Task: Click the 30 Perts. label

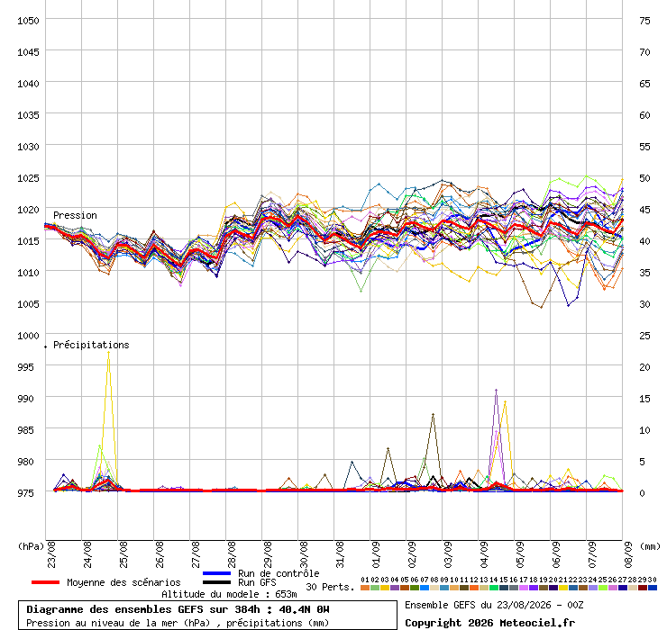Action: tap(330, 587)
